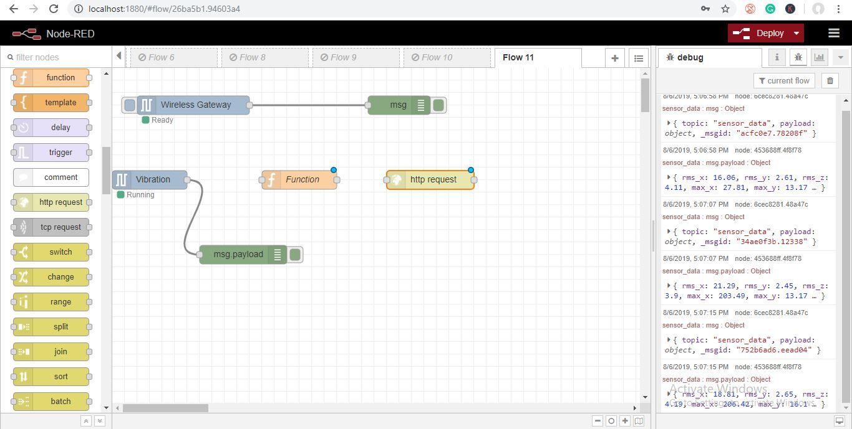Click the canvas horizontal scrollbar thumb
Screen dimensions: 852x429
click(165, 408)
